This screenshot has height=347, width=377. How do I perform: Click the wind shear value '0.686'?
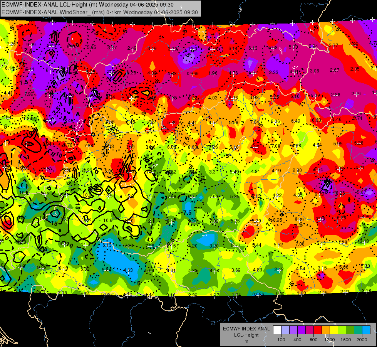[x=258, y=294]
